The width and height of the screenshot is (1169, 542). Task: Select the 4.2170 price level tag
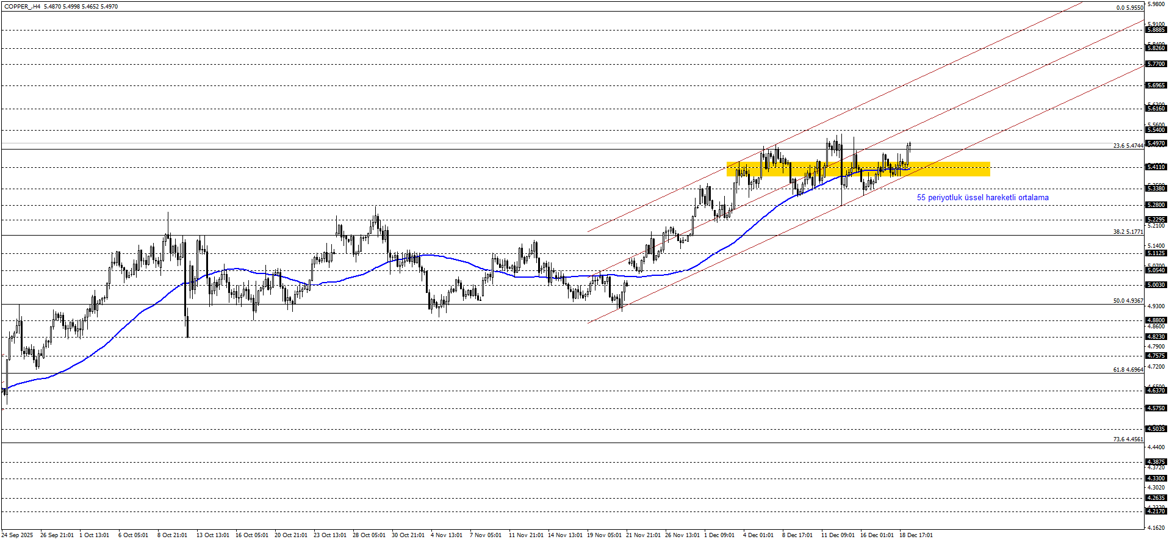click(1156, 511)
